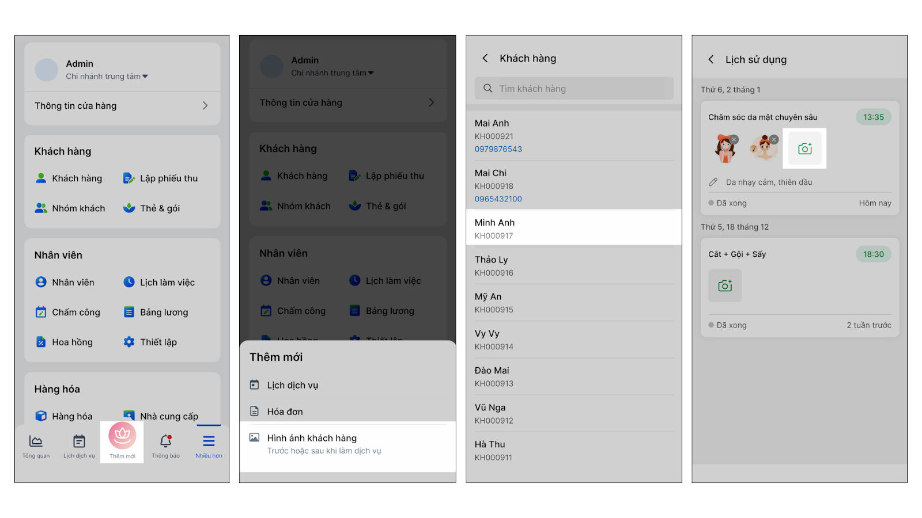
Task: Click the pencil icon to edit the note
Action: 713,182
